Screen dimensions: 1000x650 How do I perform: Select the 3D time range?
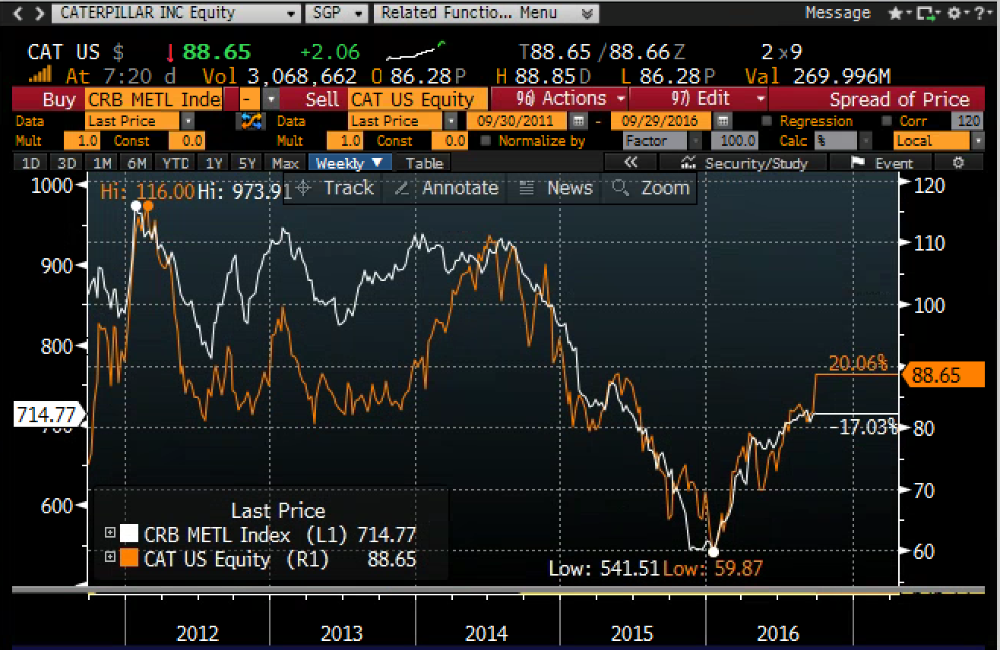click(x=67, y=162)
